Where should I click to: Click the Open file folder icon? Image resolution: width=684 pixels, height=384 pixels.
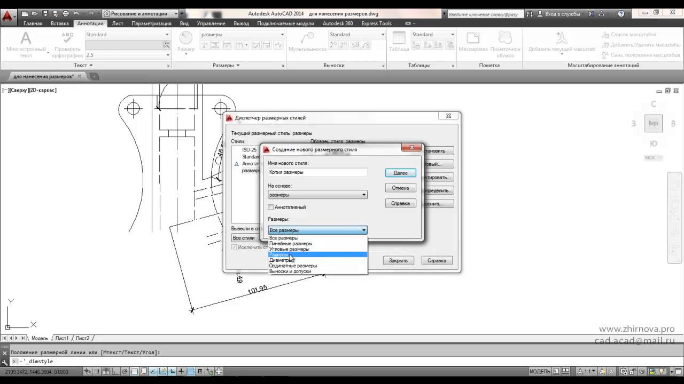pos(34,13)
